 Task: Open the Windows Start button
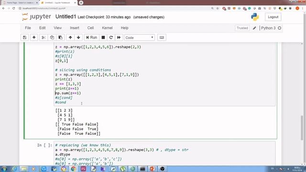[4, 169]
